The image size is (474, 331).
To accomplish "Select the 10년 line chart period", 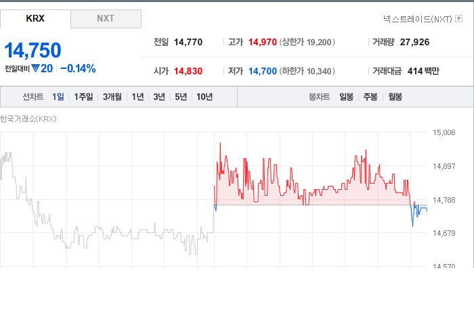I will 204,97.
